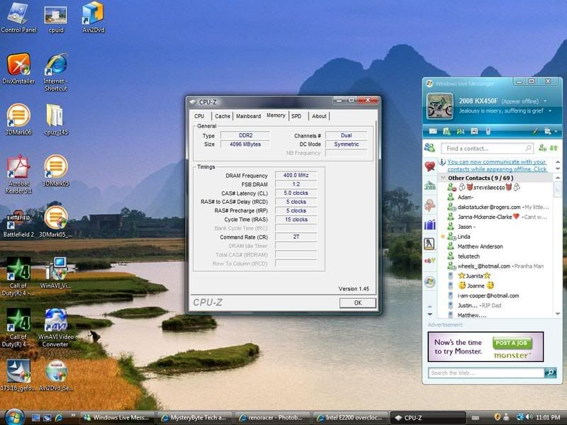Open the Messenger show menu dropdown

(550, 132)
